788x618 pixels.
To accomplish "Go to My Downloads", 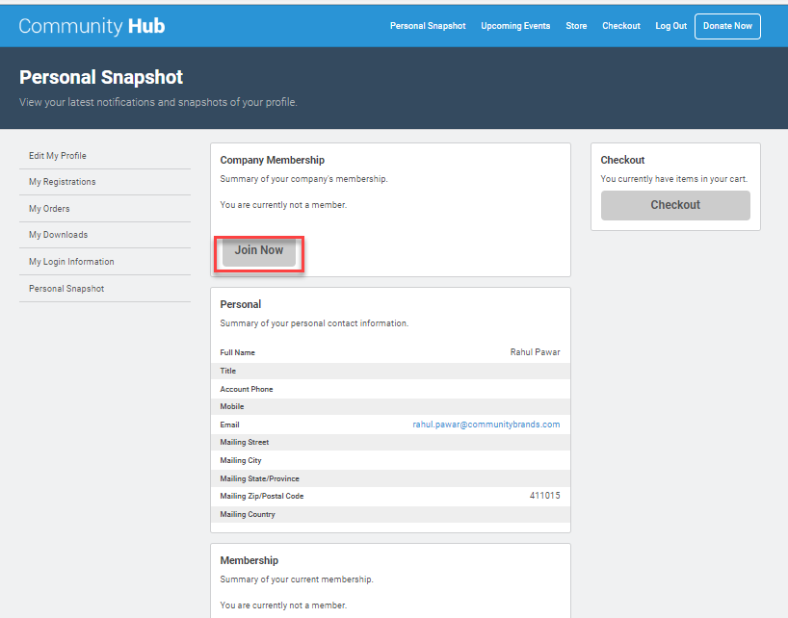I will tap(58, 235).
